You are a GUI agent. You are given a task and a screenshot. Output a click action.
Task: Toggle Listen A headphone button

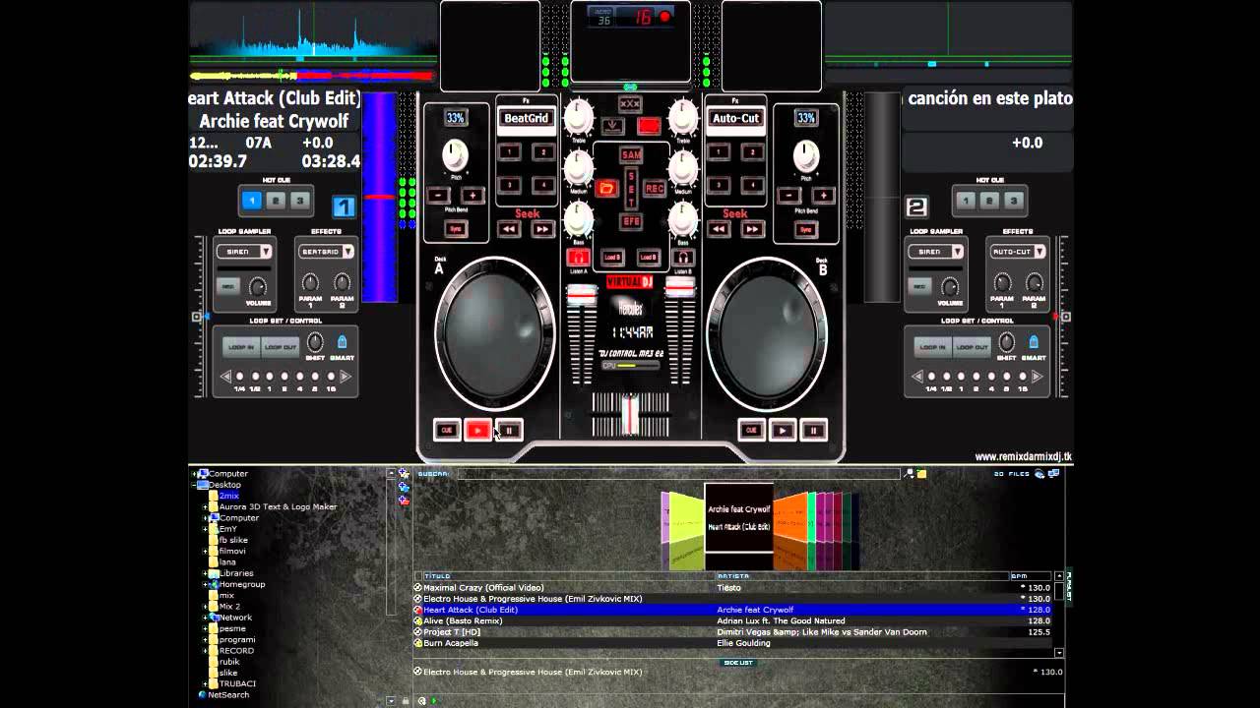[578, 258]
